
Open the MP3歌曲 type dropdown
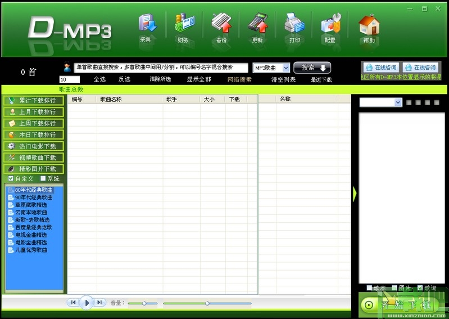[x=271, y=68]
